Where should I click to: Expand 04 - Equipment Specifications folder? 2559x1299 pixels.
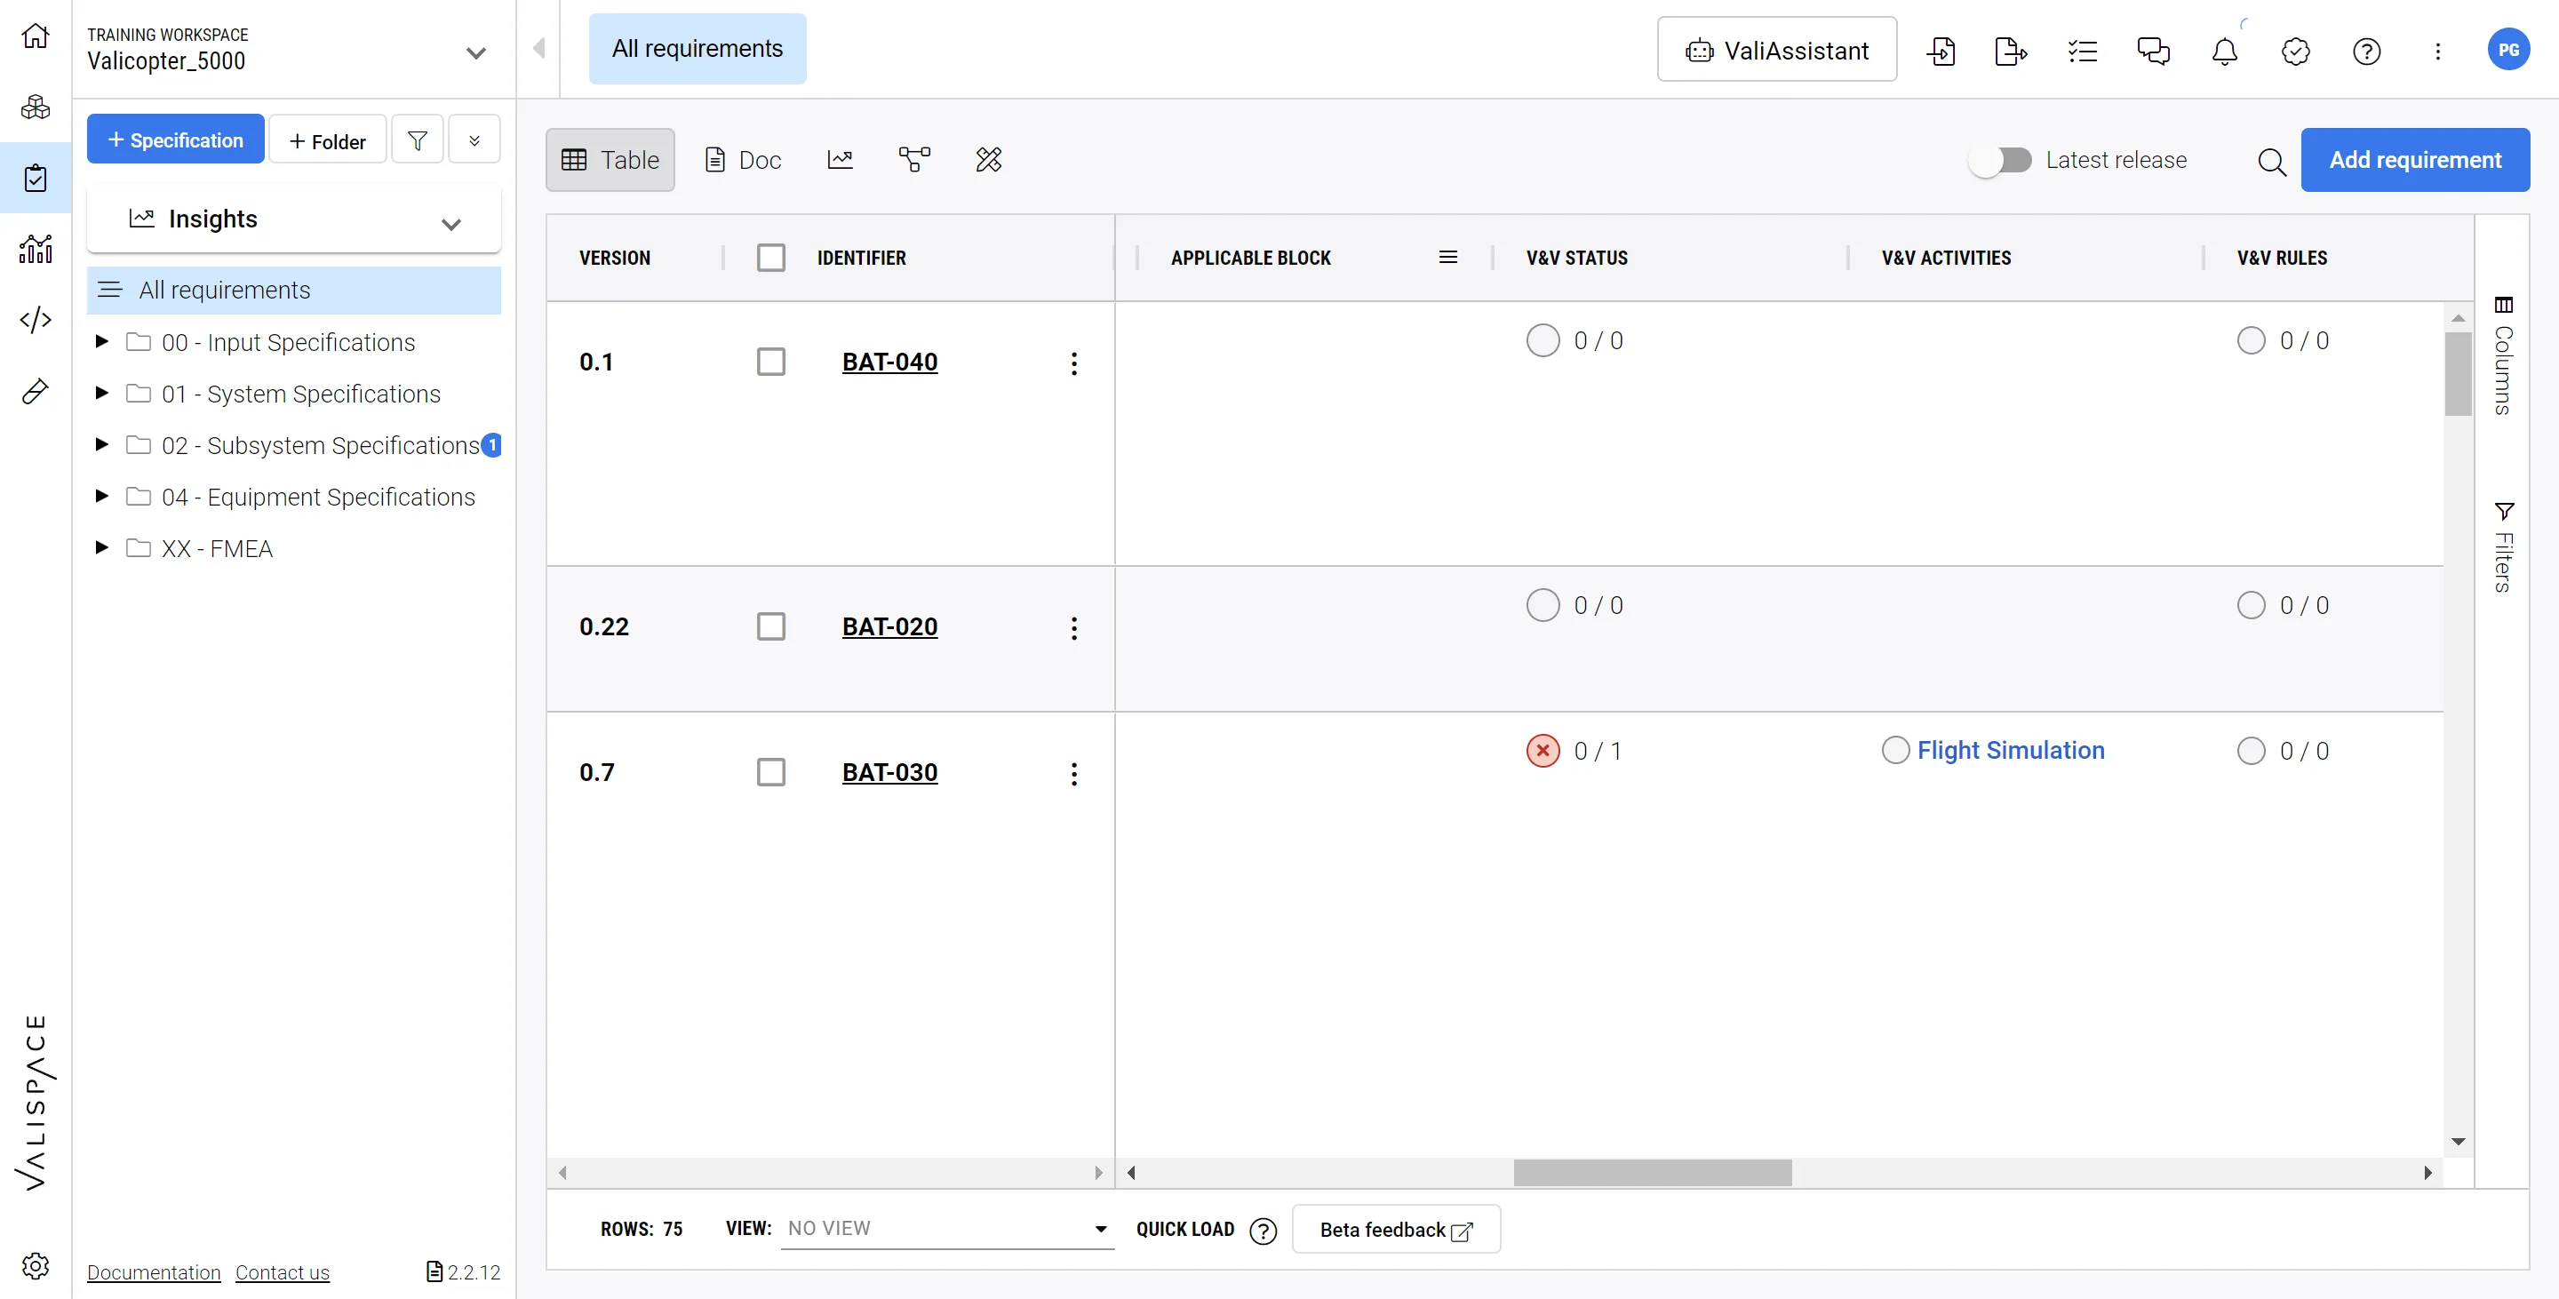tap(100, 496)
